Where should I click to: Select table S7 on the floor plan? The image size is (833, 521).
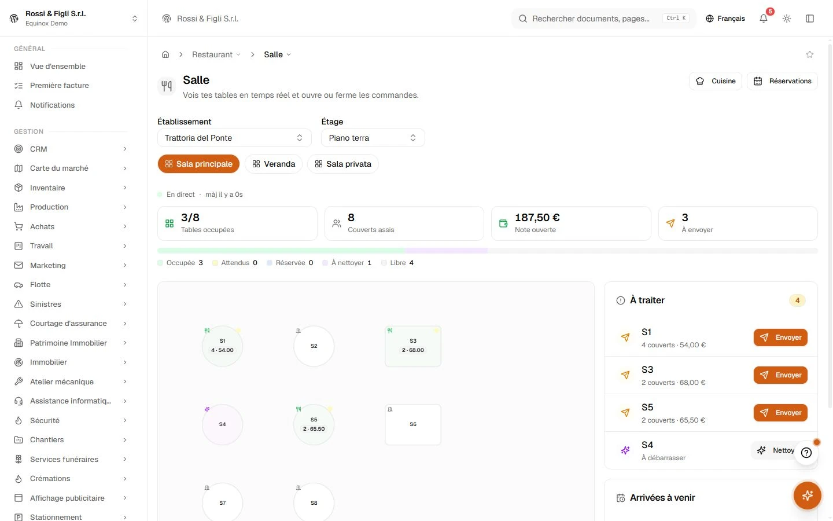[222, 502]
